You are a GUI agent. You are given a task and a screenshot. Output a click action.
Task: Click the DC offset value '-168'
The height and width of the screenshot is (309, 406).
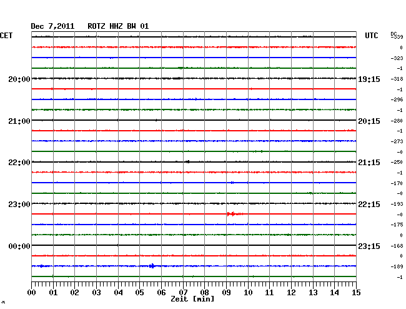397,246
